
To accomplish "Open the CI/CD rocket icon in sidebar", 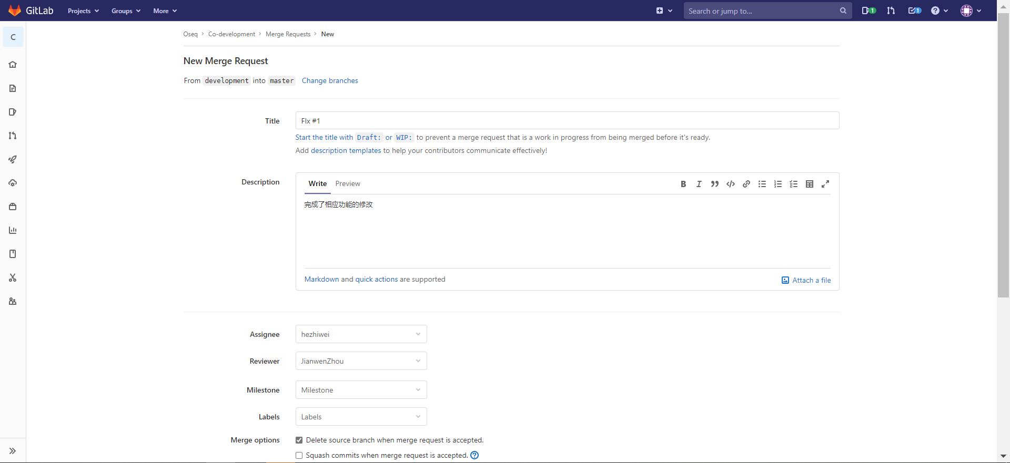I will click(x=13, y=159).
